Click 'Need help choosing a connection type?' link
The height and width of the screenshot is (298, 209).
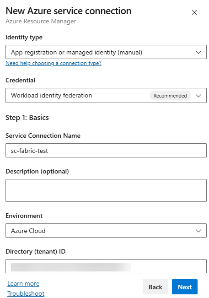click(x=54, y=63)
